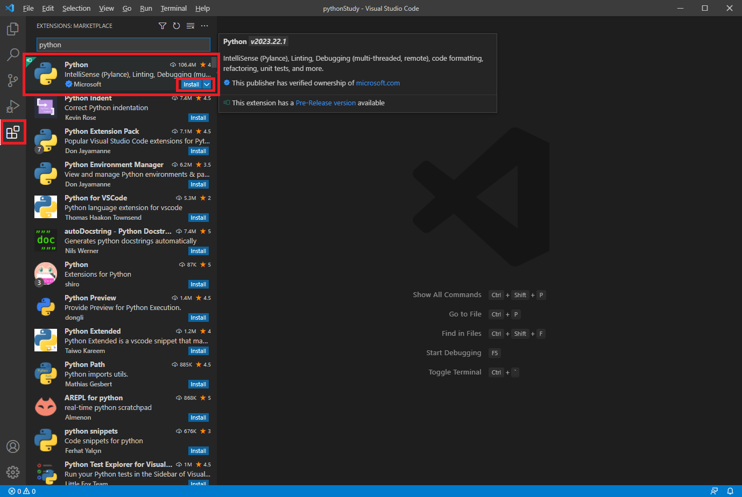This screenshot has height=497, width=742.
Task: Click the Mathias Gesbert publisher name
Action: pyautogui.click(x=89, y=384)
